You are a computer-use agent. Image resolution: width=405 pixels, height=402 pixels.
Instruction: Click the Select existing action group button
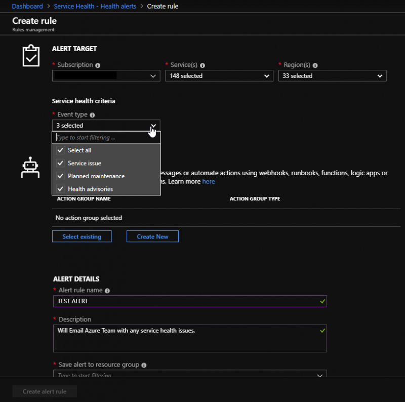pyautogui.click(x=82, y=236)
